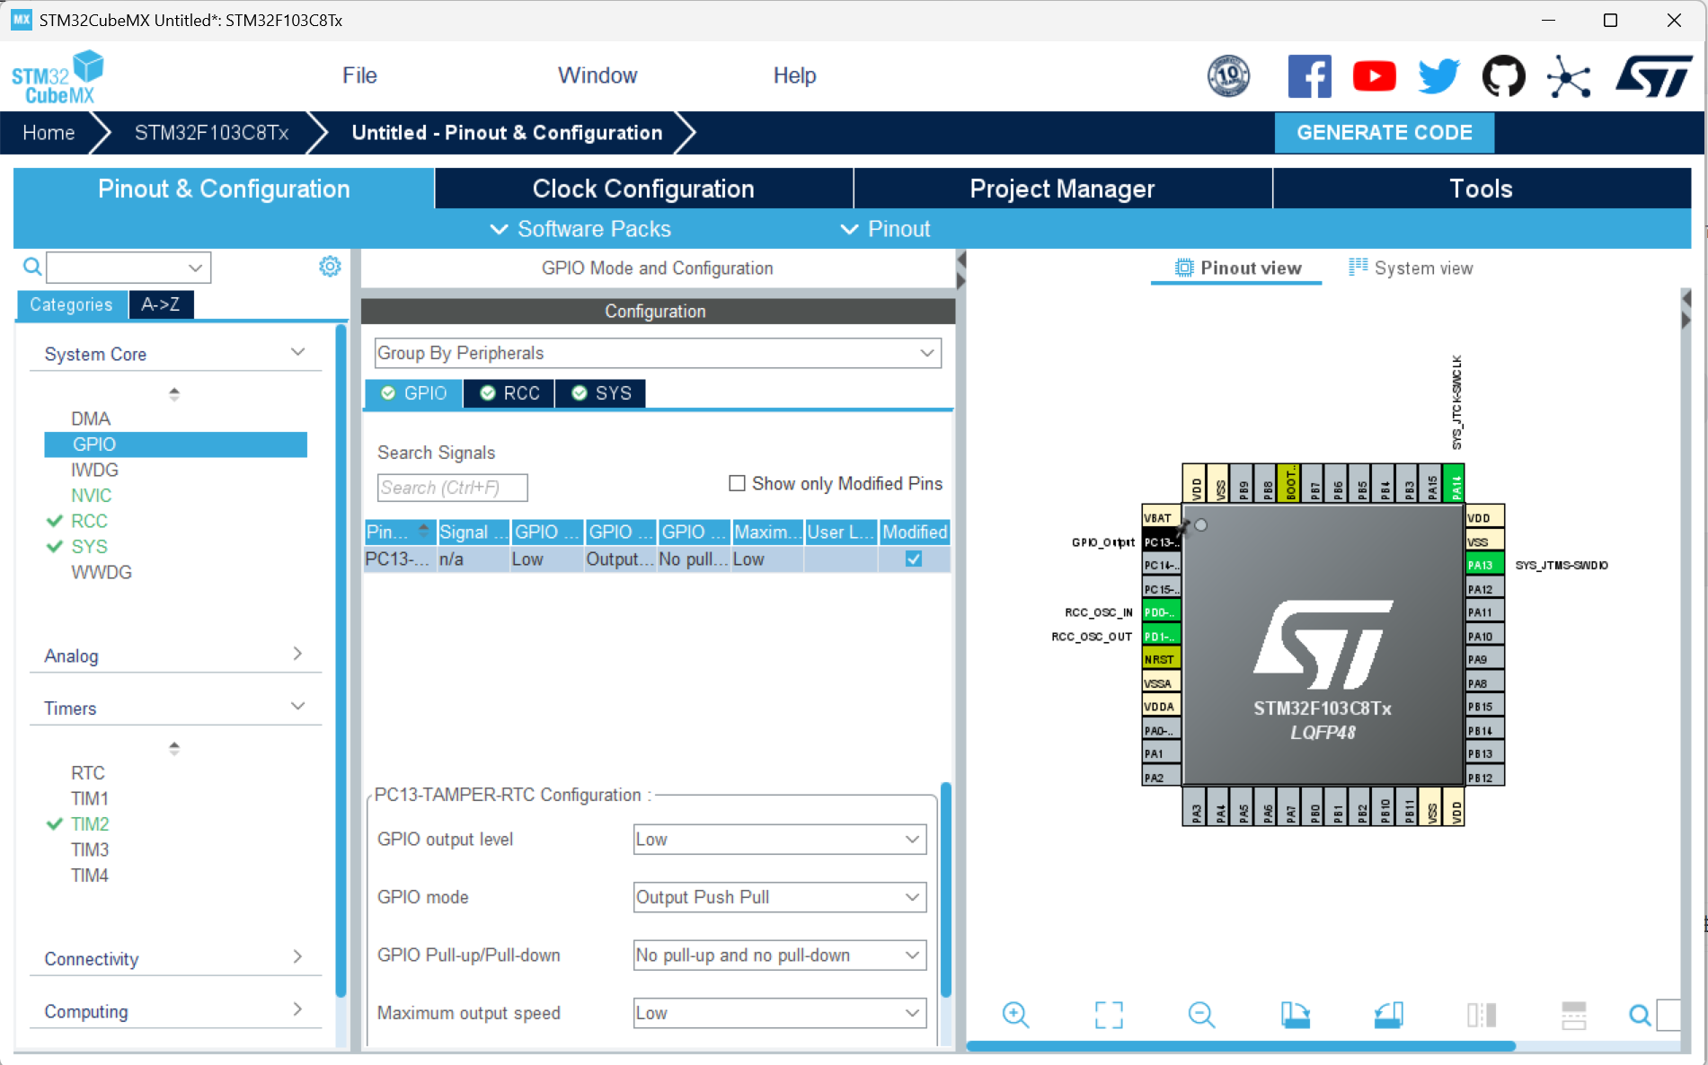Select the PA13 pin on the chip

(1484, 565)
